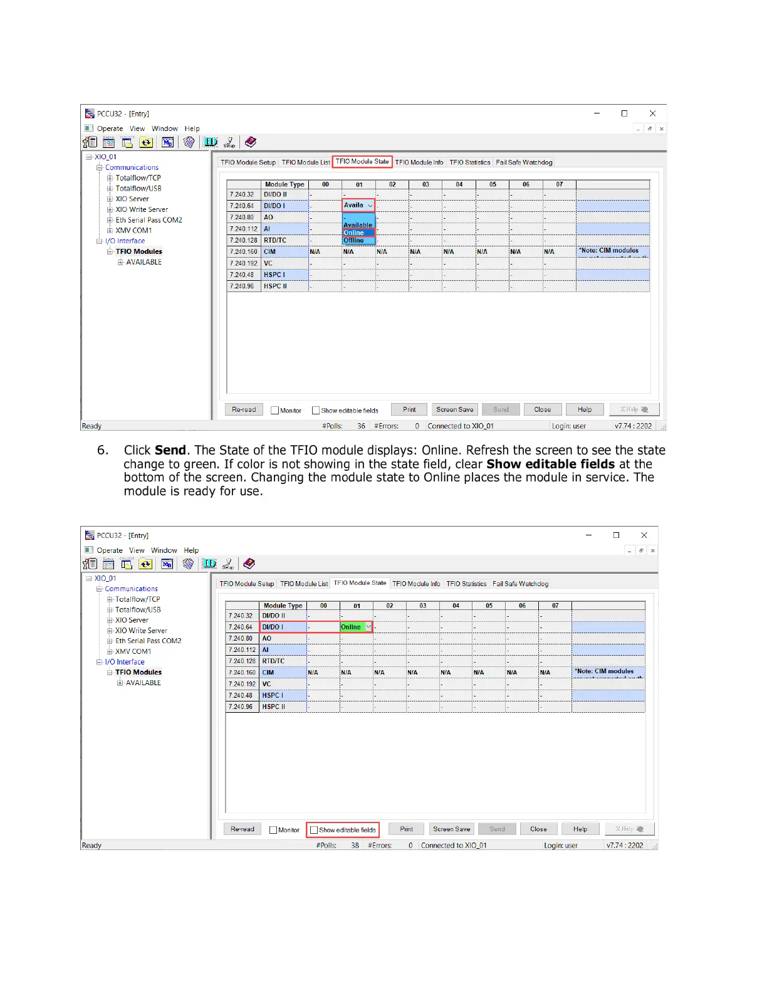
Task: Click the X Help button in upper window
Action: 634,409
